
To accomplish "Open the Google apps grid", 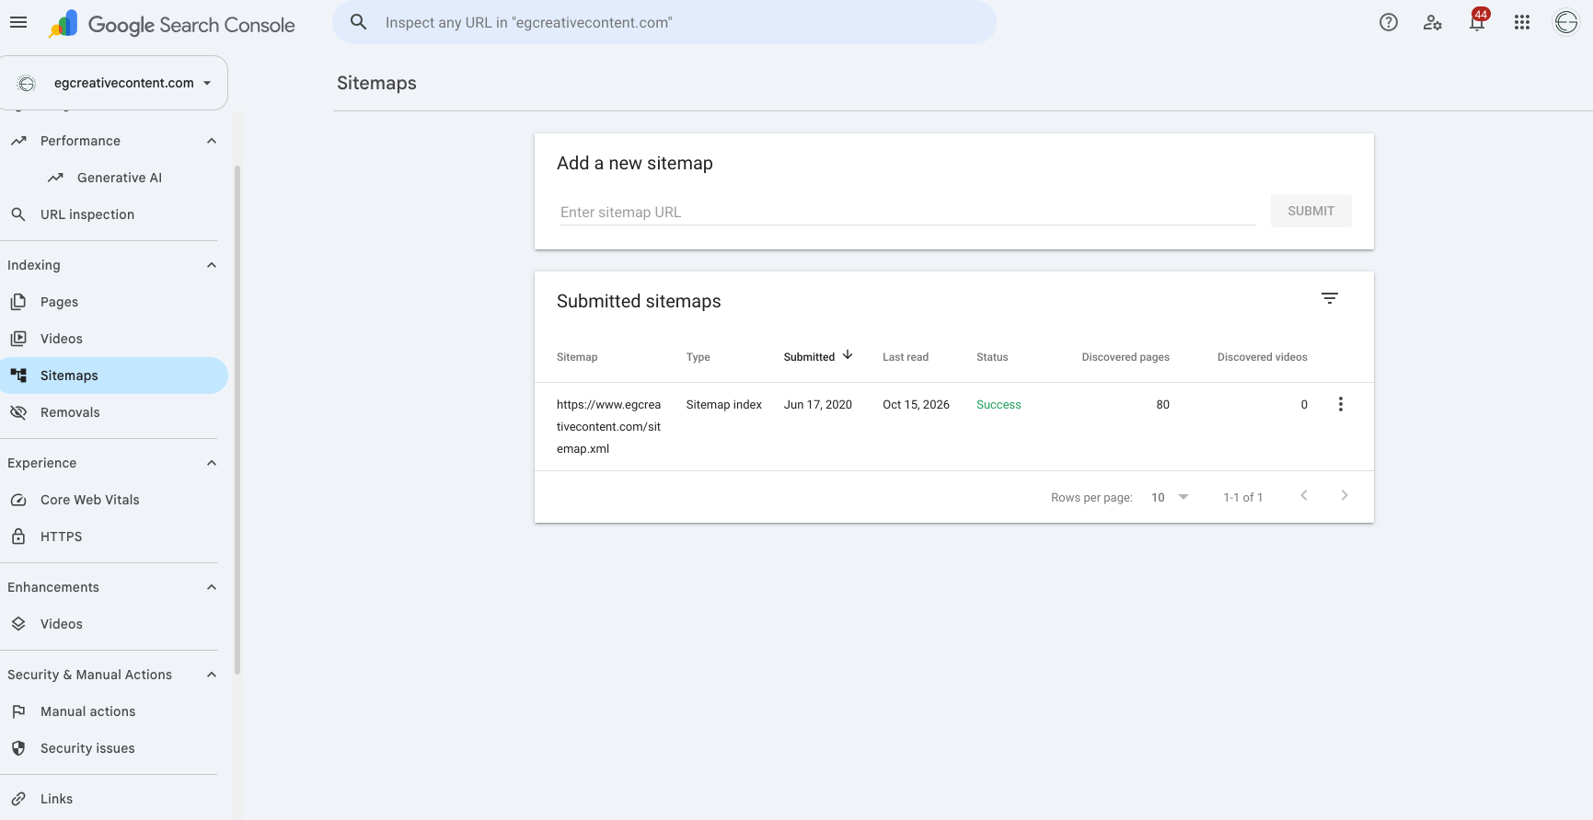I will (1522, 22).
